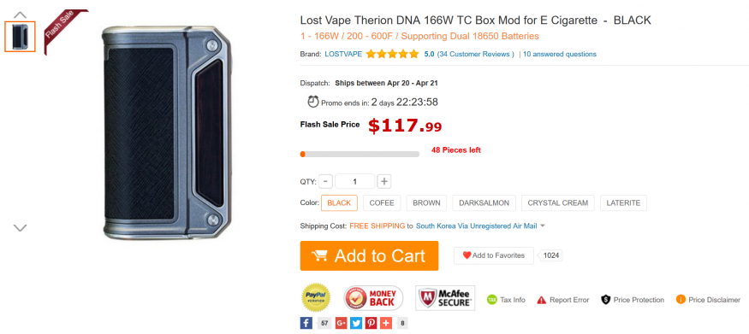Show previous thumbnails with up chevron
Image resolution: width=749 pixels, height=334 pixels.
[20, 15]
